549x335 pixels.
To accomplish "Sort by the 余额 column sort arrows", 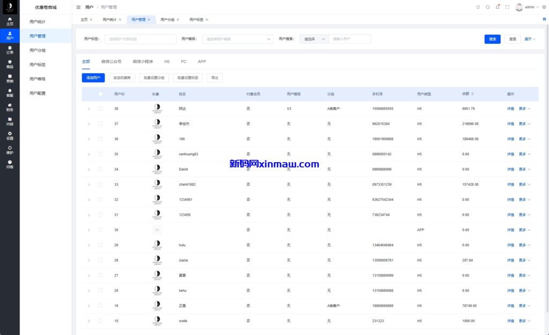I will coord(472,94).
